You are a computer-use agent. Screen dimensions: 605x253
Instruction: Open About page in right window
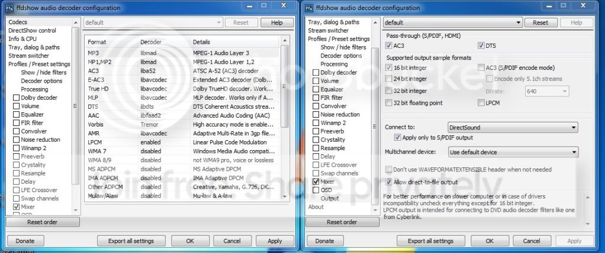point(316,207)
